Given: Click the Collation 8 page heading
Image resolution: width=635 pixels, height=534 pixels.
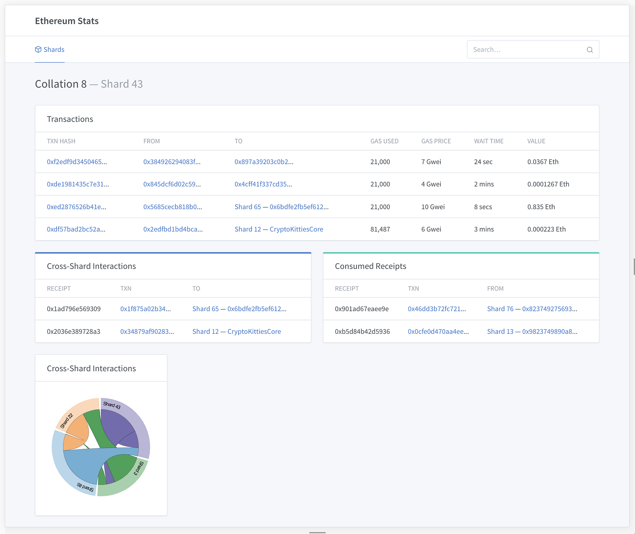Looking at the screenshot, I should (61, 84).
